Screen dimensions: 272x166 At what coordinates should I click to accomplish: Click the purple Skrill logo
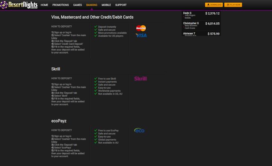click(x=140, y=79)
